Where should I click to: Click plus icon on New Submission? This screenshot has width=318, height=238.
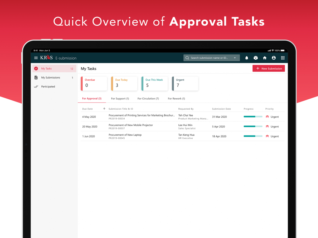tap(258, 69)
